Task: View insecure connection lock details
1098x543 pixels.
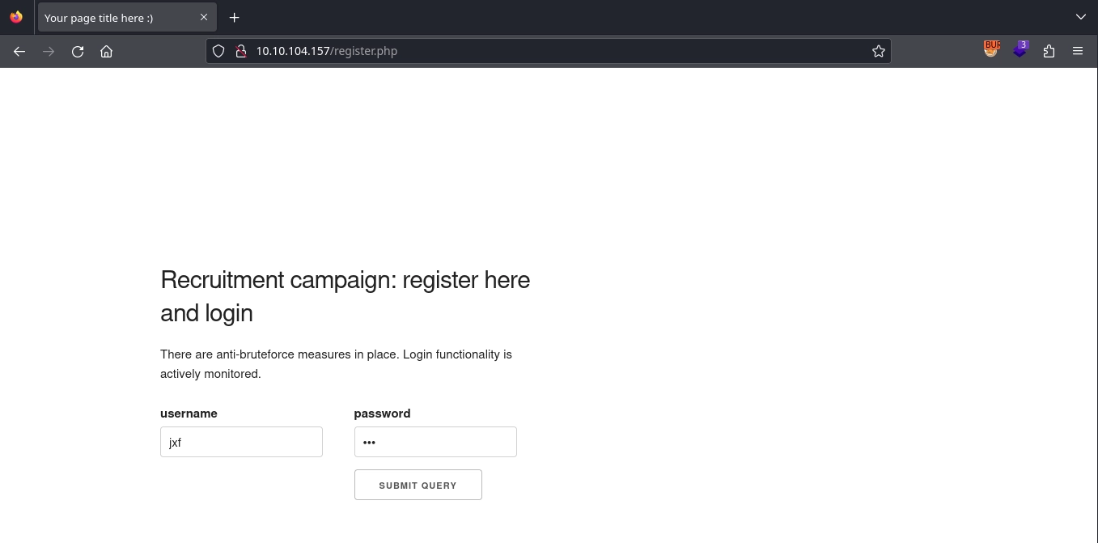Action: pos(240,51)
